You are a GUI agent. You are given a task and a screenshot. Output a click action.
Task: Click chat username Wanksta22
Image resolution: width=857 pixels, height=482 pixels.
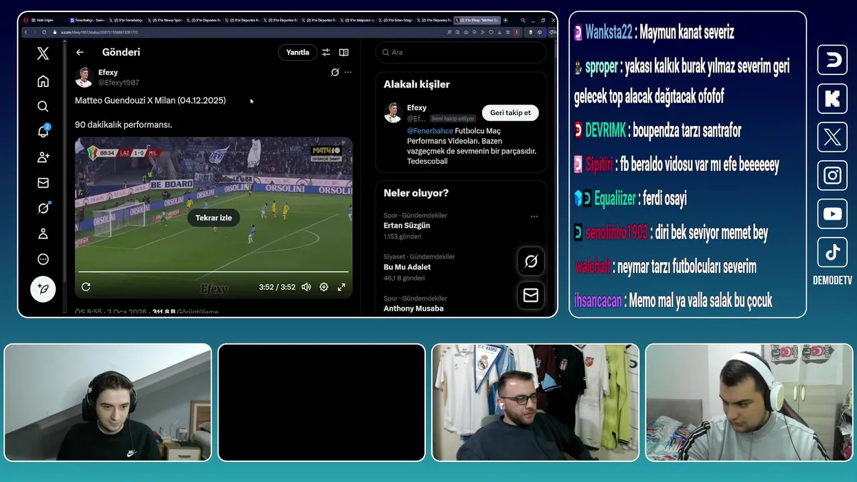(x=609, y=32)
